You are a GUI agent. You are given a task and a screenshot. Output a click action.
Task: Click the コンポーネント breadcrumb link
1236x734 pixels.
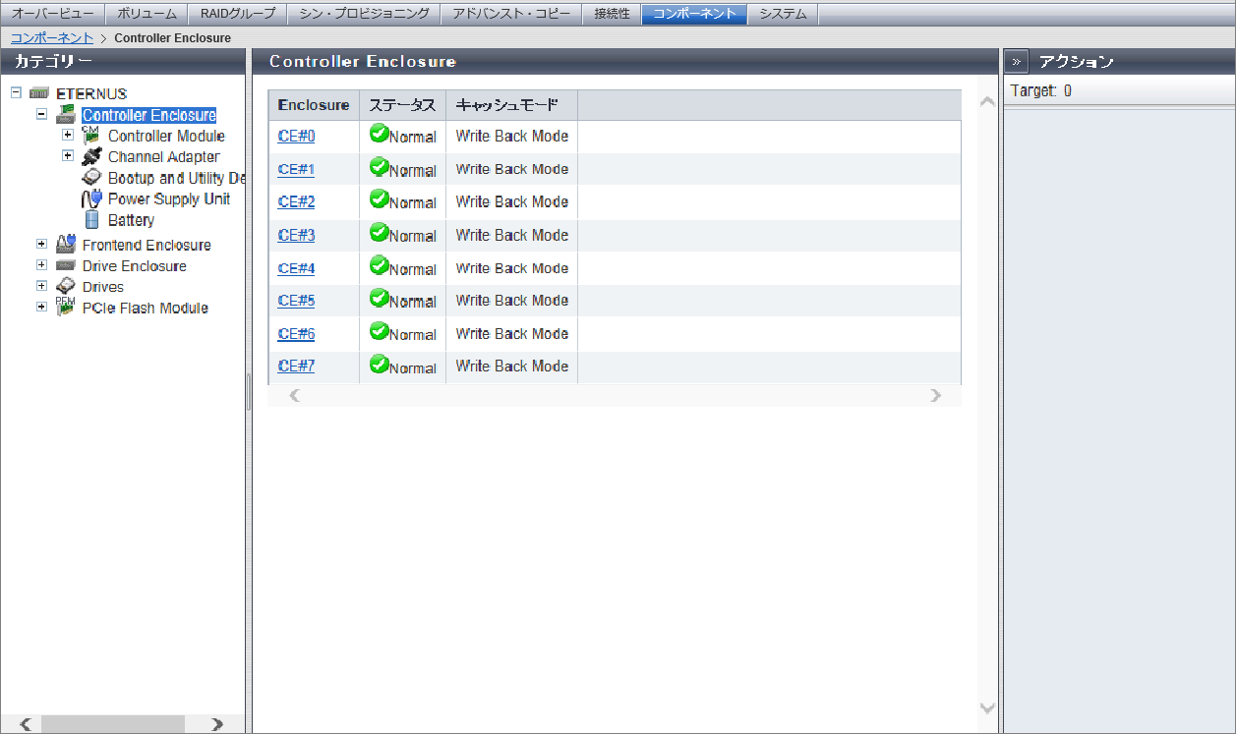click(52, 38)
